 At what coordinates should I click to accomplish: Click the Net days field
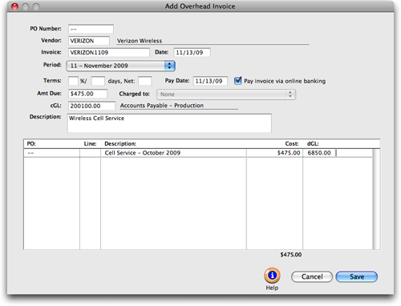[x=145, y=81]
